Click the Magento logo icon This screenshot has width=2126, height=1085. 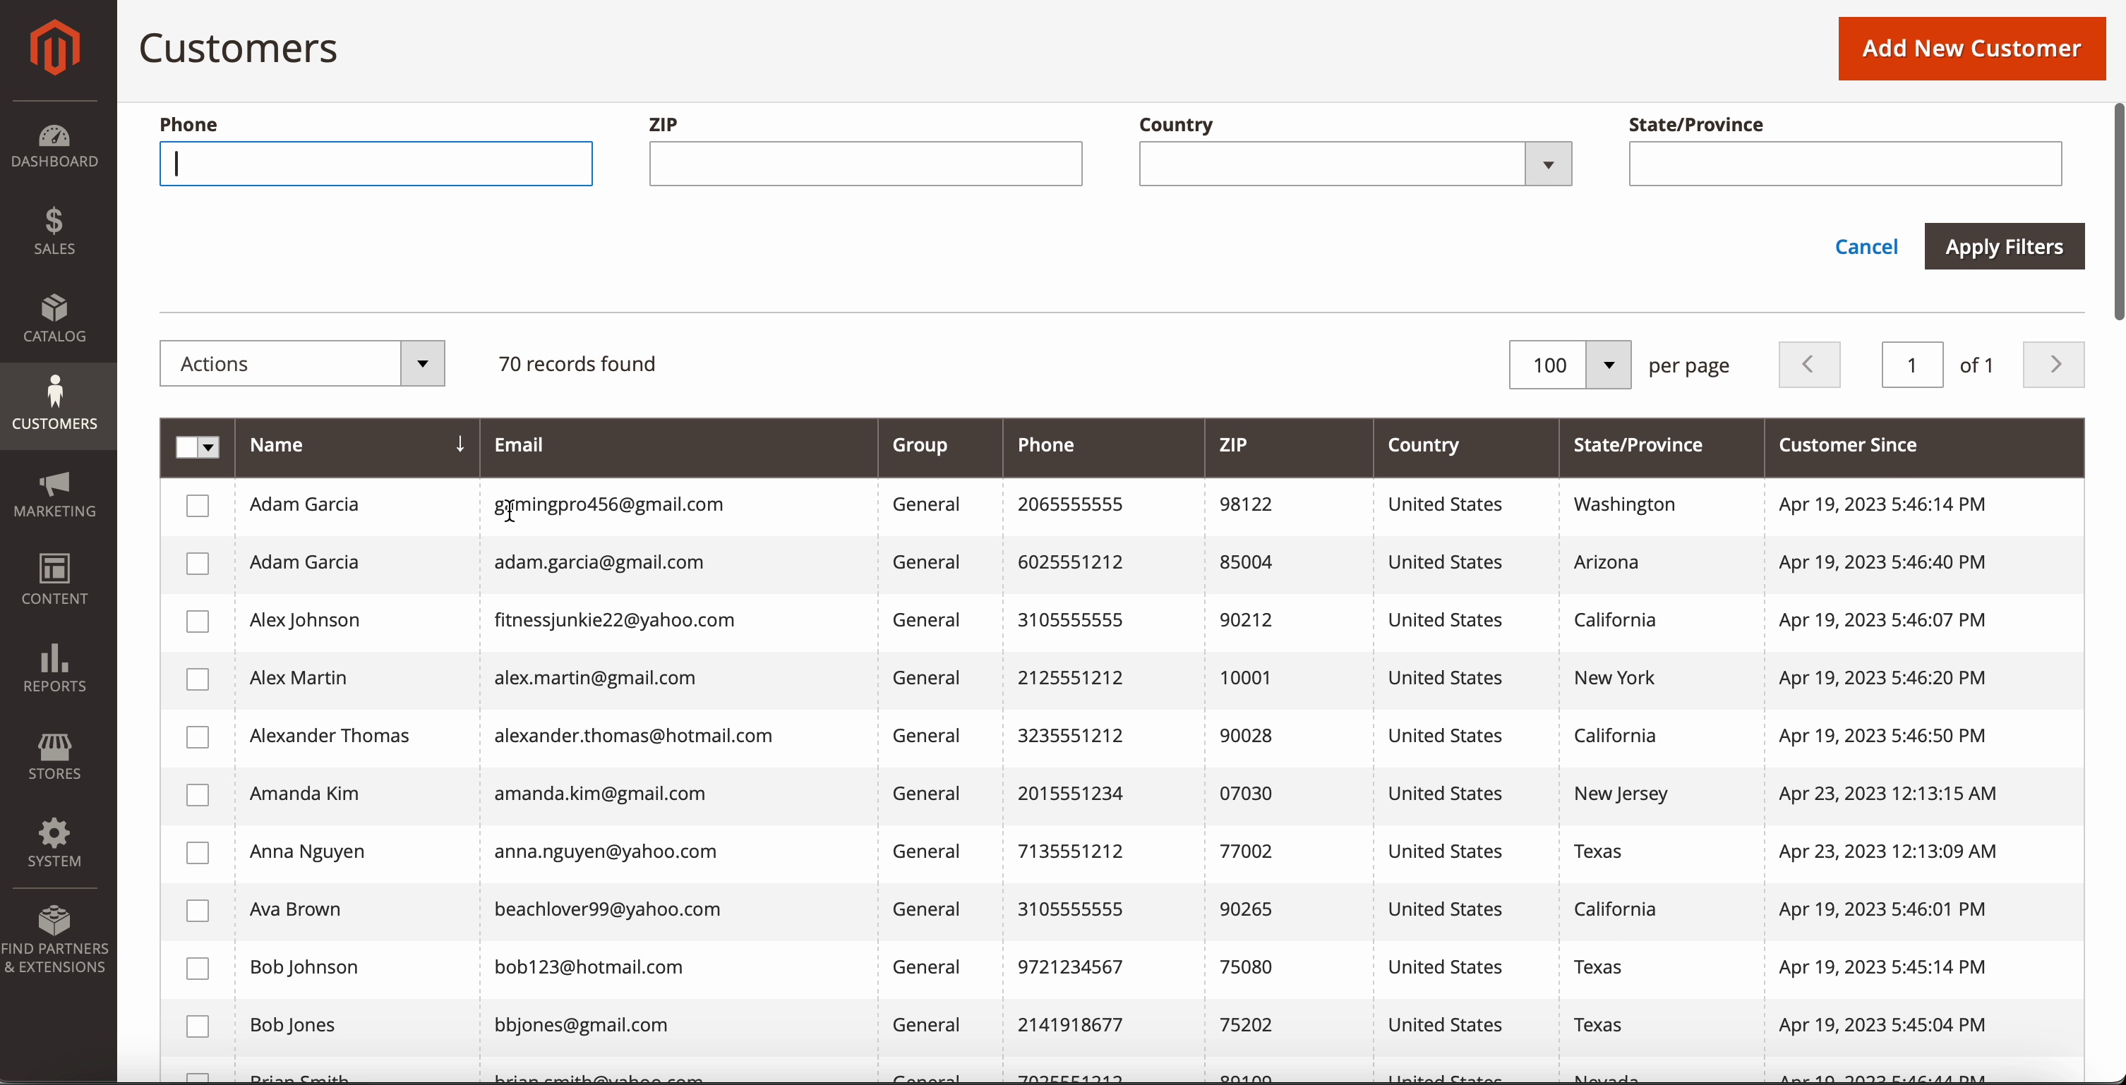pos(54,48)
